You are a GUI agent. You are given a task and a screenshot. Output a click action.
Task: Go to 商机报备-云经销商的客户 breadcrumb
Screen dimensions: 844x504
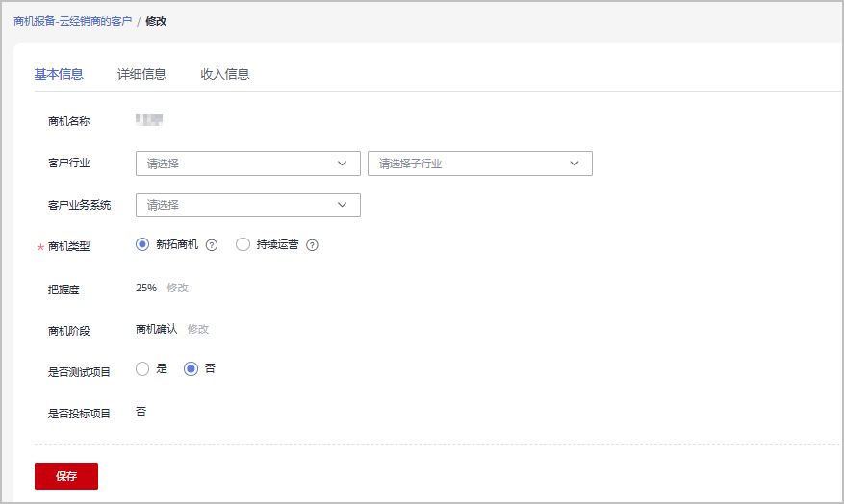pyautogui.click(x=72, y=21)
